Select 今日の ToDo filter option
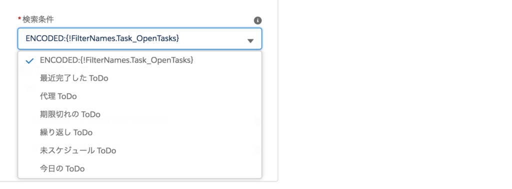512x189 pixels. click(140, 169)
